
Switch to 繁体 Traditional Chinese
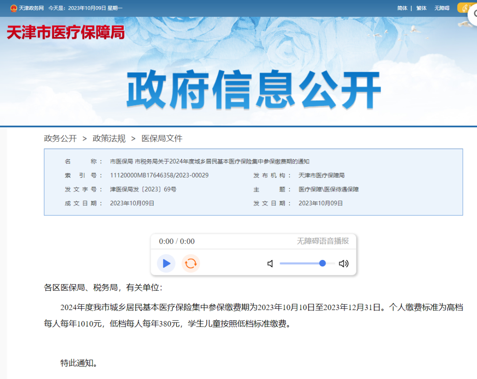click(x=421, y=8)
